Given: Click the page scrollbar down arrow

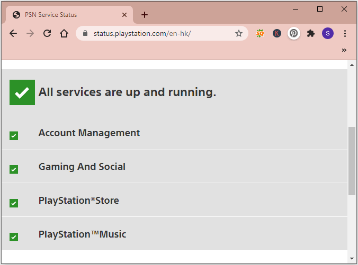Looking at the screenshot, I should (x=352, y=259).
